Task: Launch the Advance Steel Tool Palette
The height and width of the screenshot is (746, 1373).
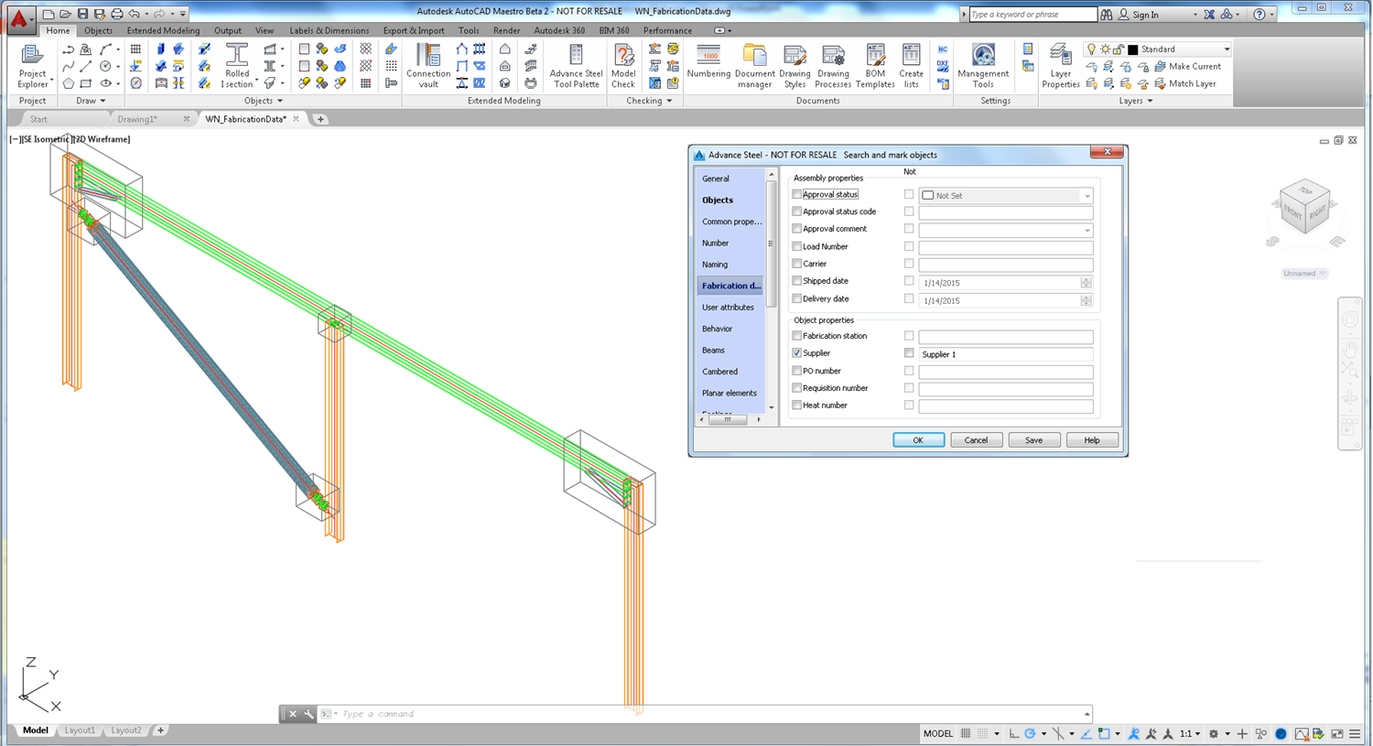Action: 576,66
